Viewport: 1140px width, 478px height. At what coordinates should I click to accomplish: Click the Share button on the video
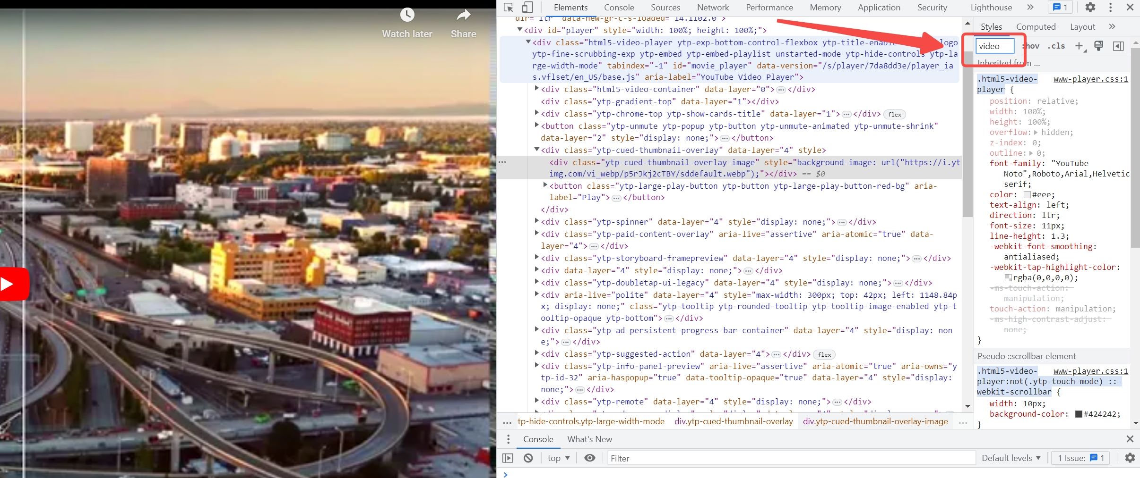point(463,24)
